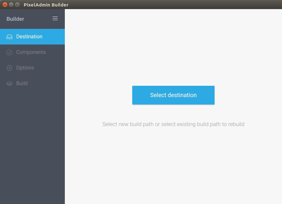This screenshot has width=282, height=204.
Task: Open the Options sidebar label
Action: pos(25,68)
